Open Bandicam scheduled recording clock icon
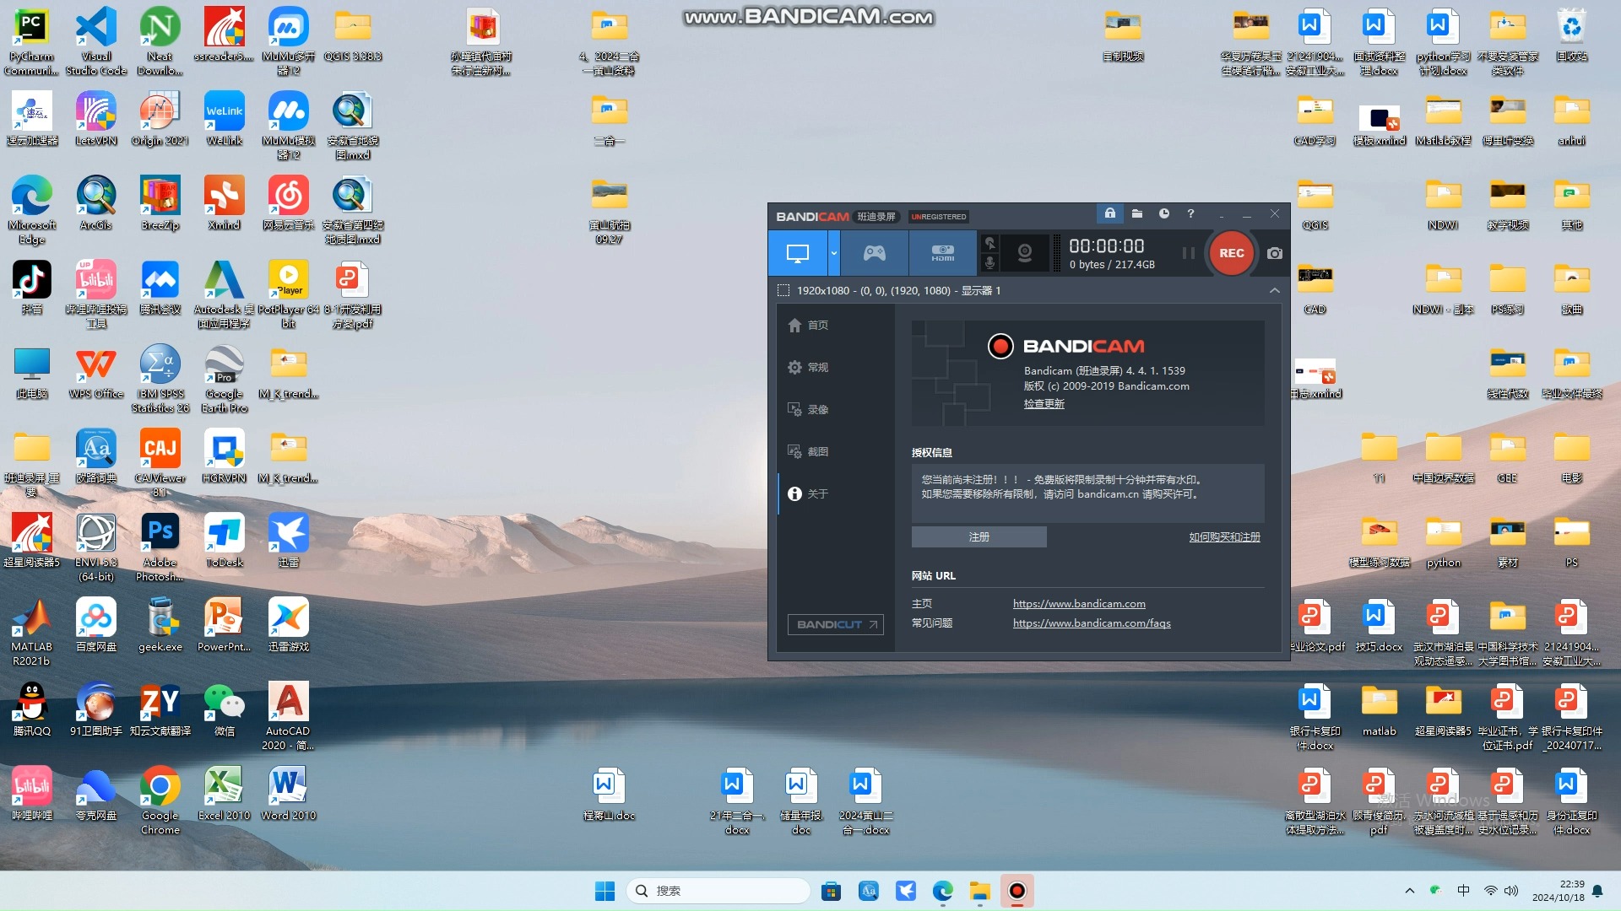1621x911 pixels. click(x=1164, y=214)
